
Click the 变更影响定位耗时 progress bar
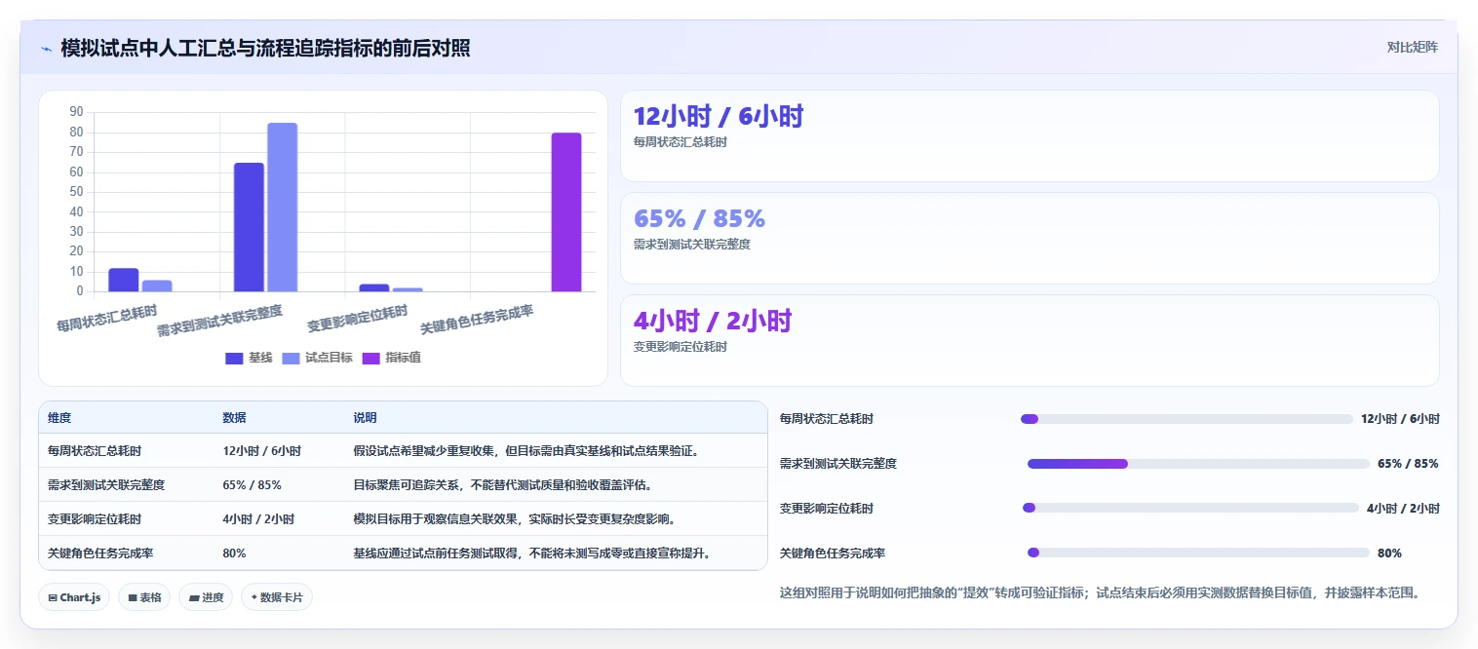coord(1190,508)
